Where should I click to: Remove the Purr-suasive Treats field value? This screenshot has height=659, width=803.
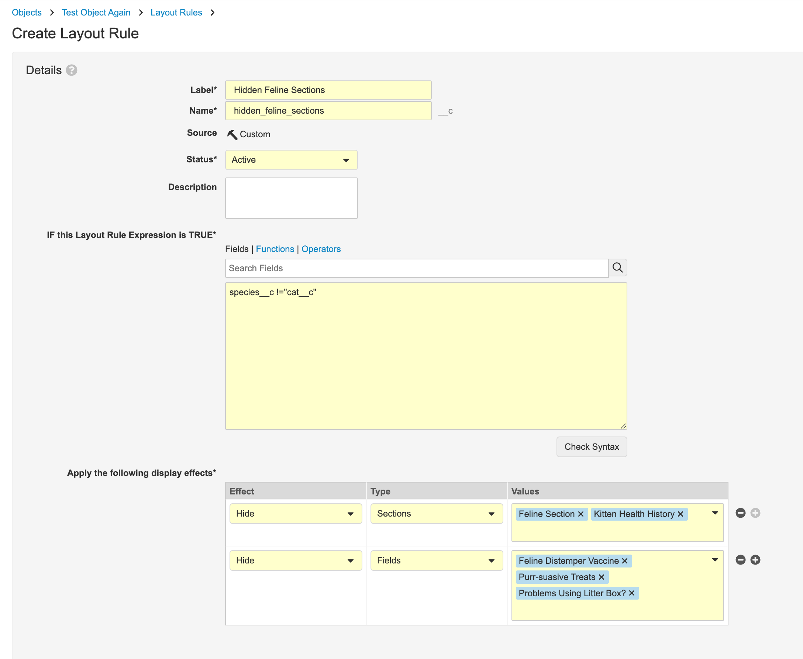[x=601, y=577]
